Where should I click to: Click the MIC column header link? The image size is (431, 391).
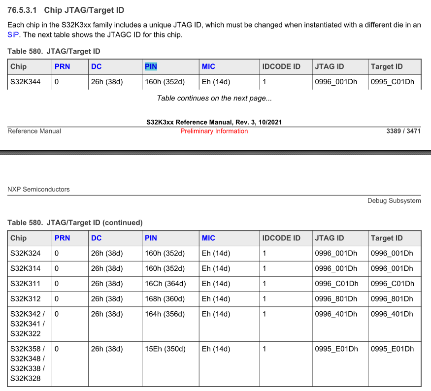tap(208, 66)
